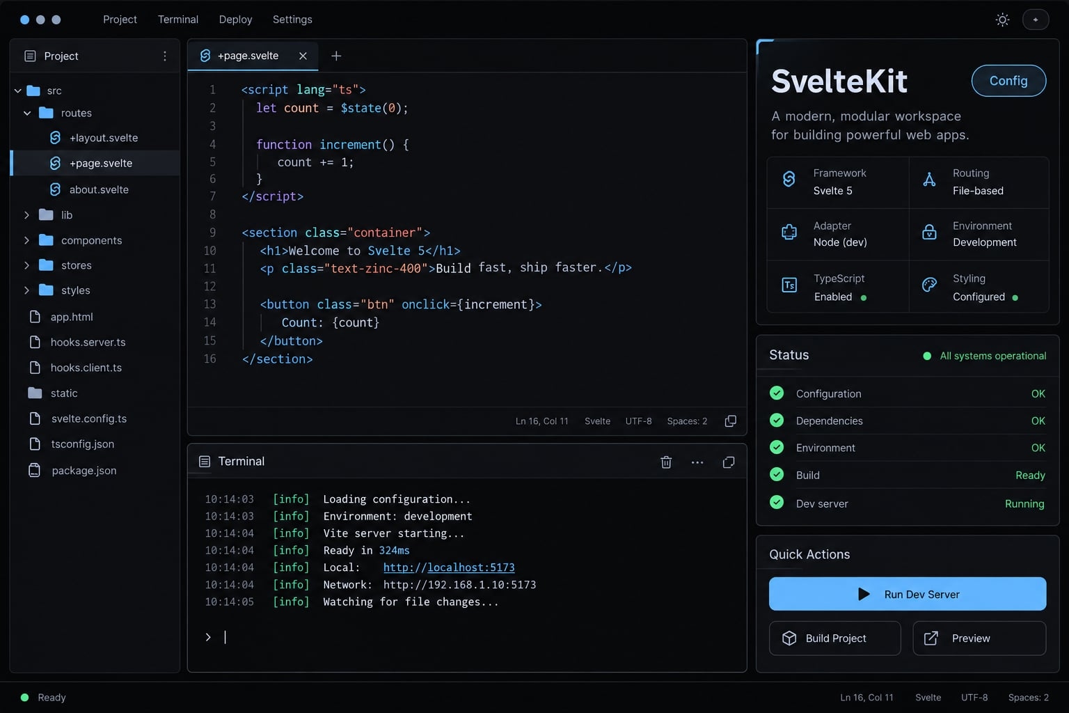Viewport: 1069px width, 713px height.
Task: Click the star button in the top right
Action: (x=1036, y=19)
